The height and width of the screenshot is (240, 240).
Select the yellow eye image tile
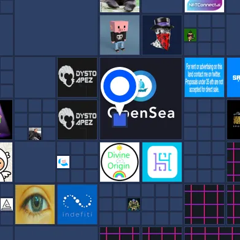coord(35,204)
